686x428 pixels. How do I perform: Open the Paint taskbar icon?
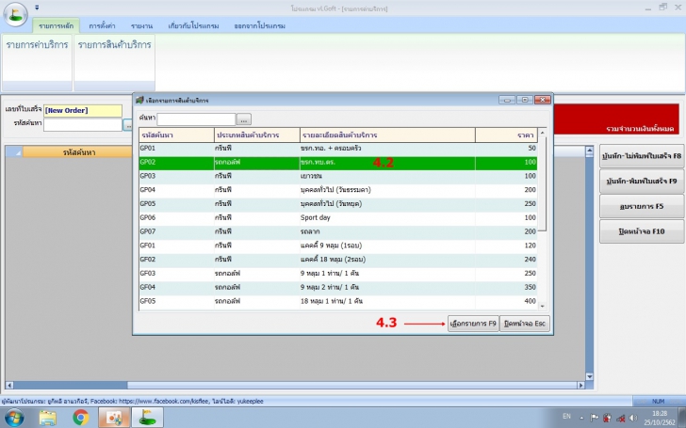tap(114, 418)
